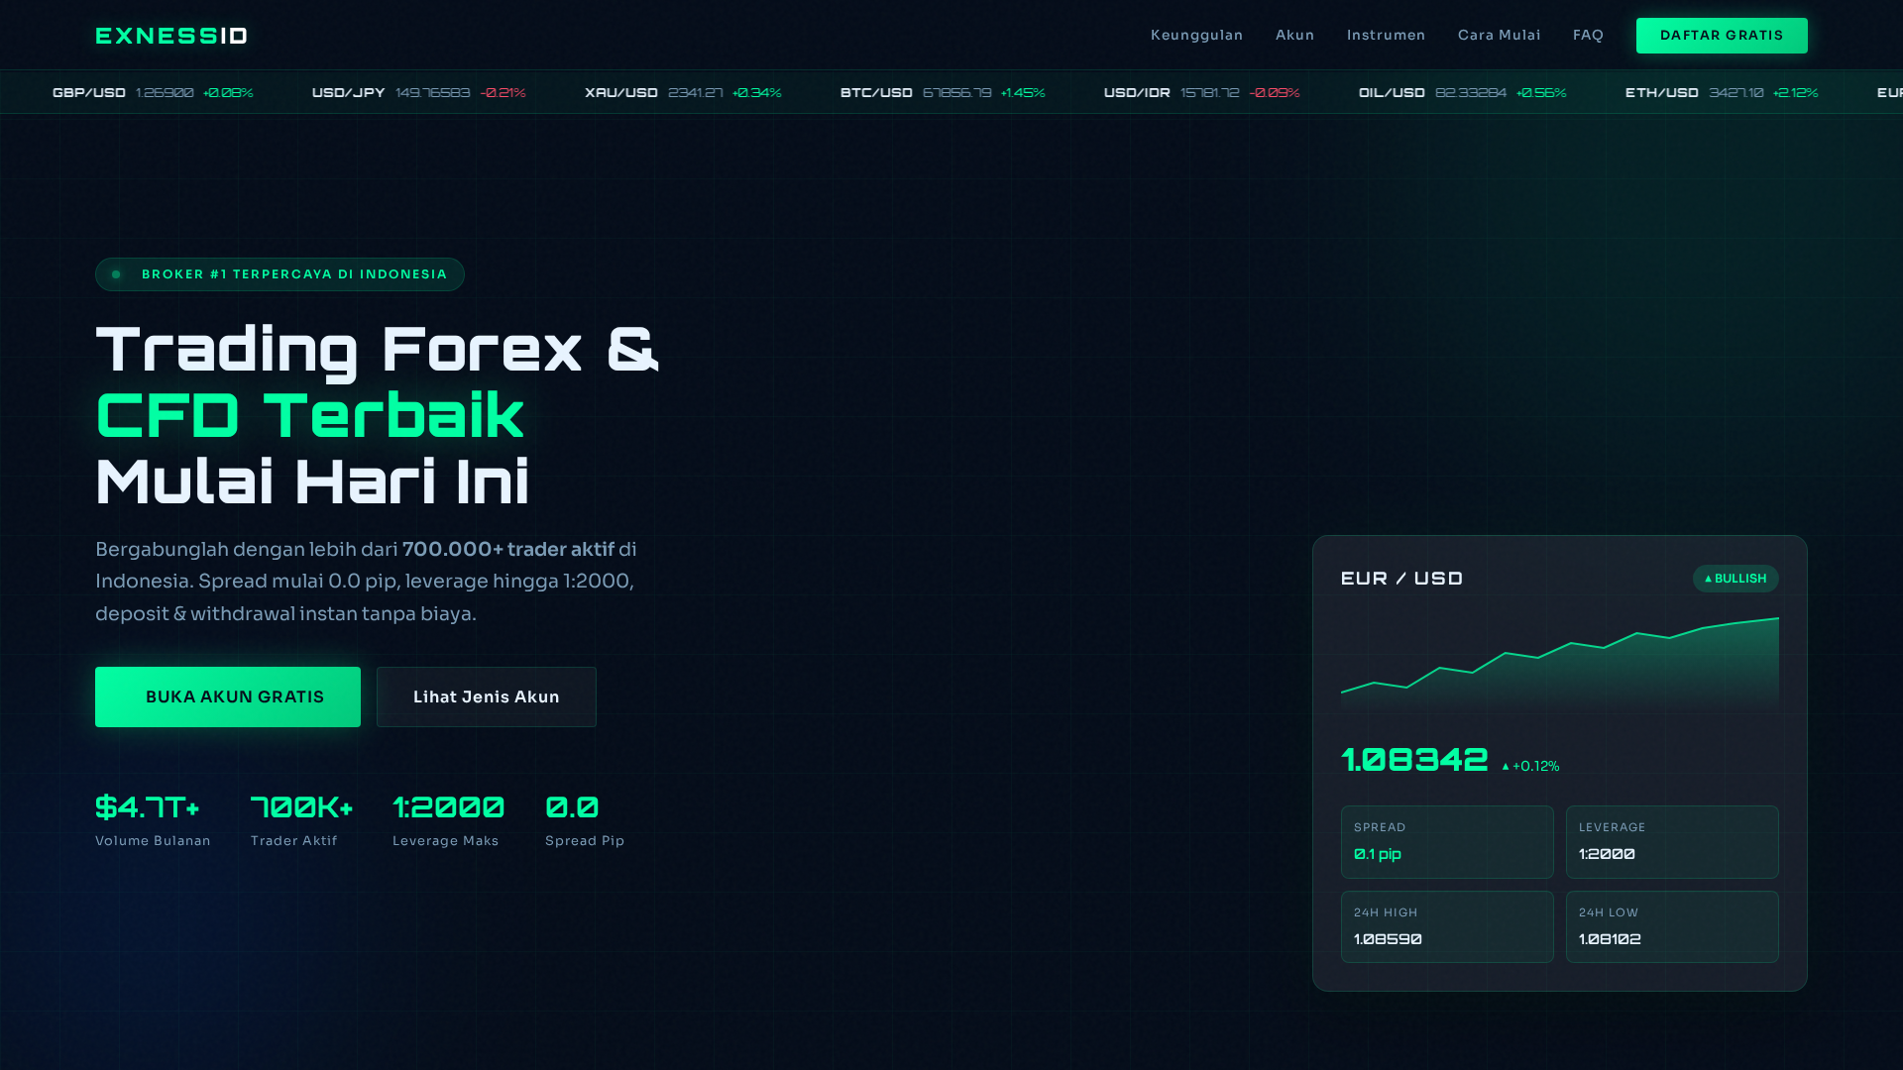
Task: Click the DAFTAR GRATIS button
Action: (x=1722, y=35)
